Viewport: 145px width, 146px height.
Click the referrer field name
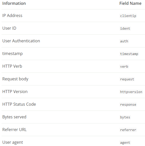click(x=128, y=130)
